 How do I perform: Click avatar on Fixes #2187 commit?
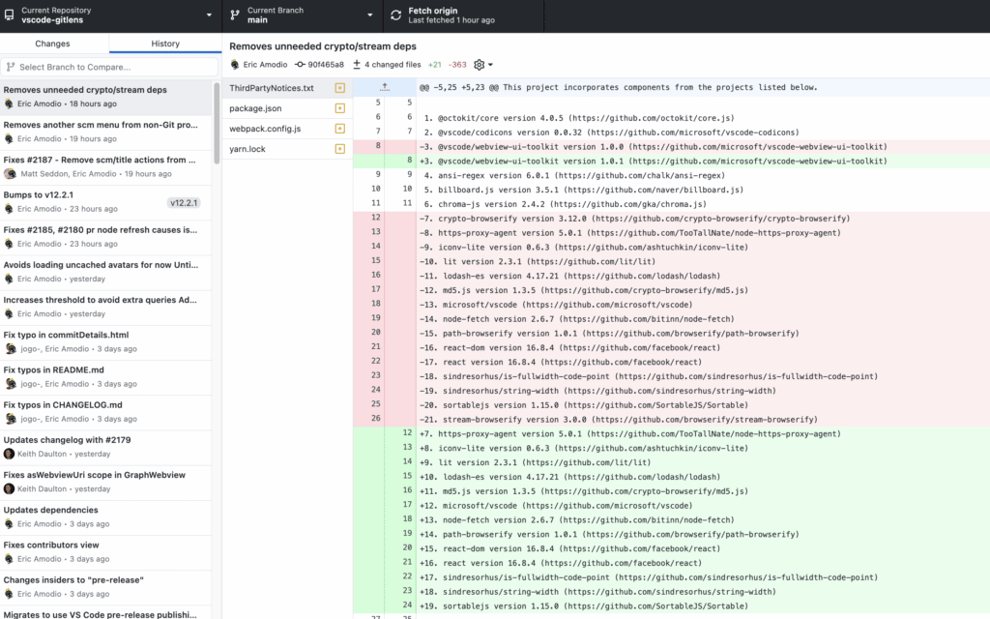10,174
